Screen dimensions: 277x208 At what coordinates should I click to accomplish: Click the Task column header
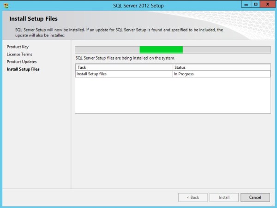coord(124,67)
